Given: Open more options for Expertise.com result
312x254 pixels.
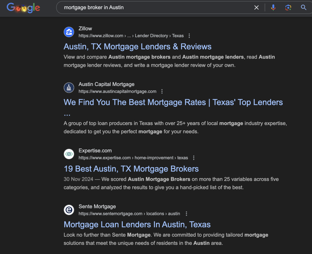Looking at the screenshot, I should click(193, 158).
